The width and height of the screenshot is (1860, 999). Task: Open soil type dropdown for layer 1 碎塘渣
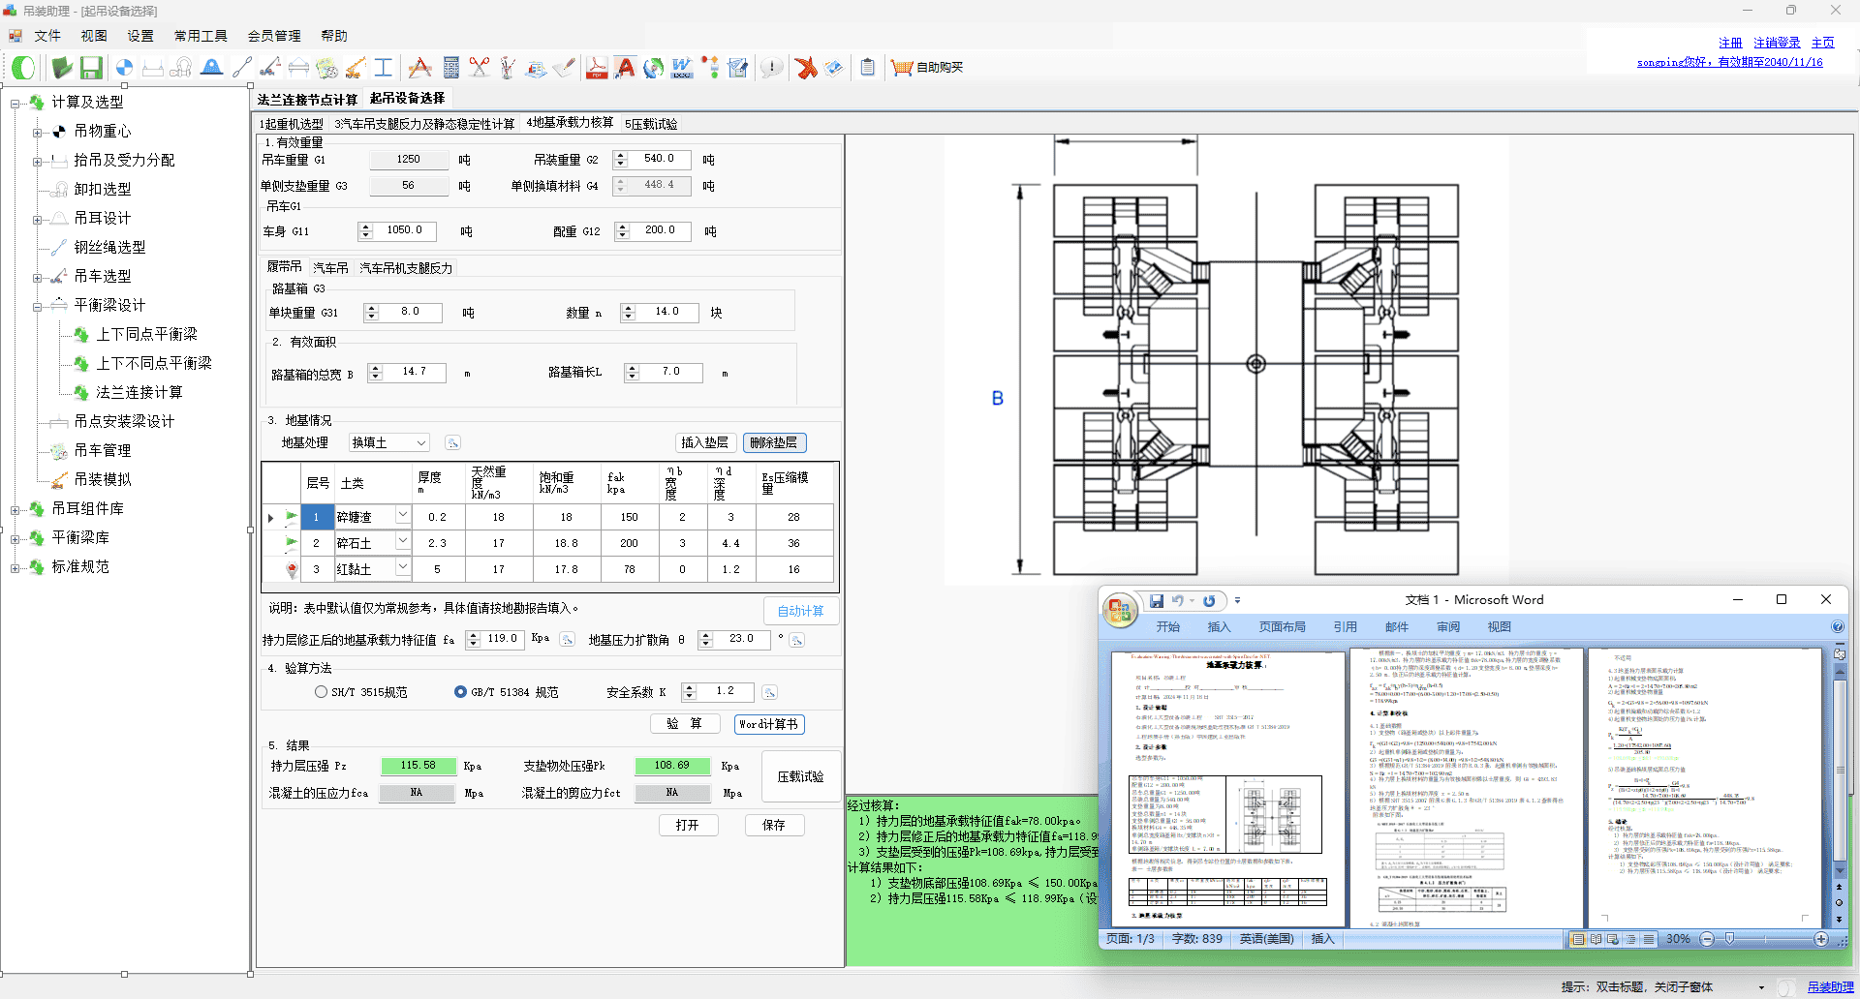tap(402, 516)
